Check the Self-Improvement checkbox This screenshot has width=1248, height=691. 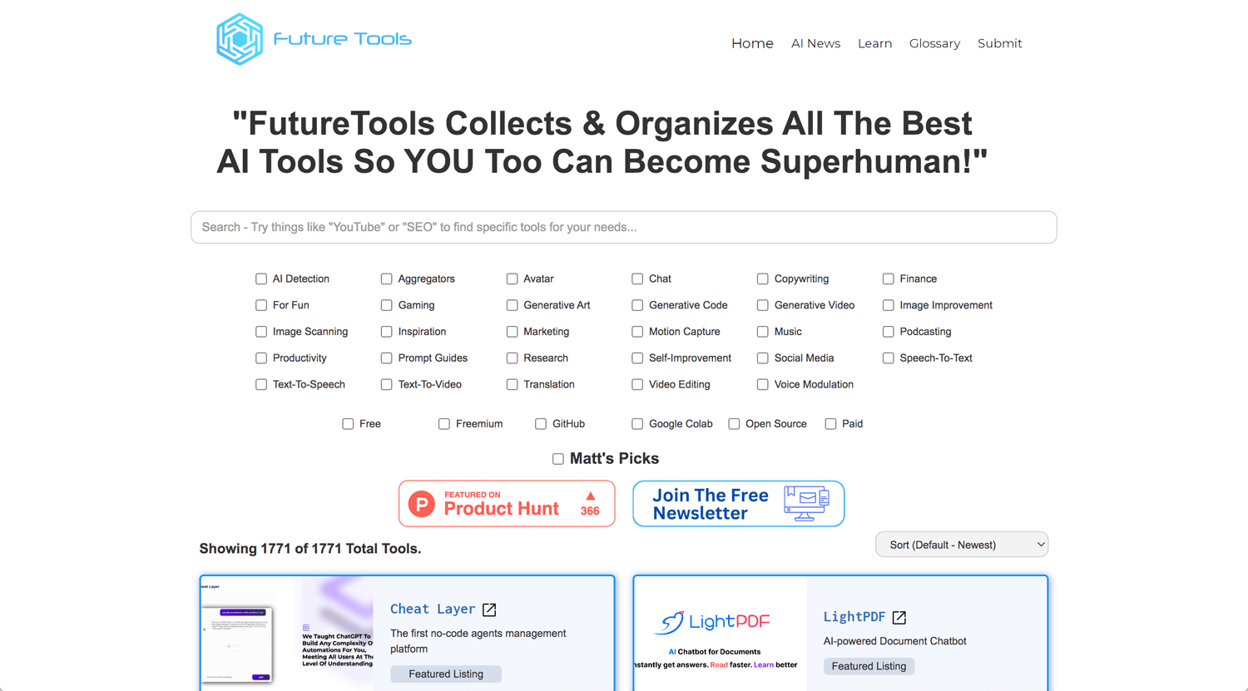coord(637,358)
